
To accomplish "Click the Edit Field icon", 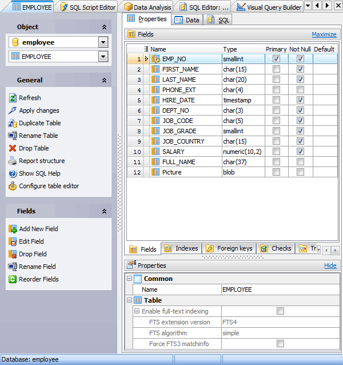I will pyautogui.click(x=13, y=241).
